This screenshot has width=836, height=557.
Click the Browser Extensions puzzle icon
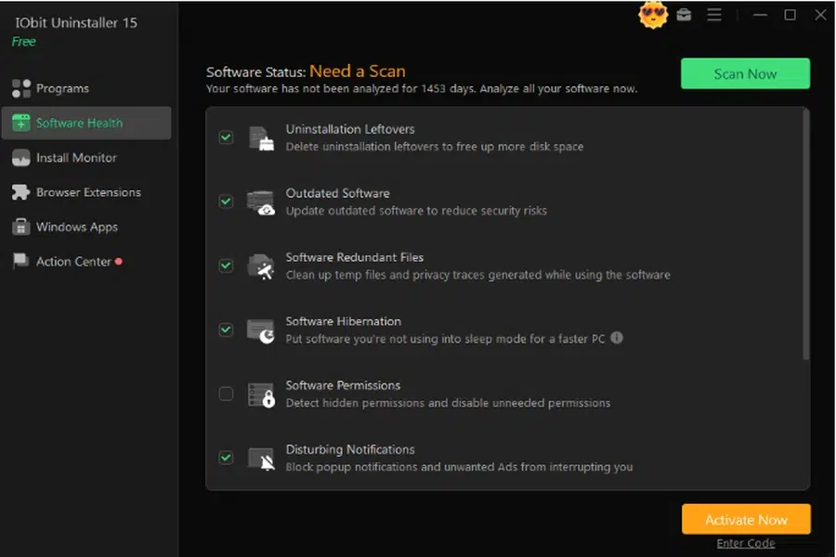(21, 192)
